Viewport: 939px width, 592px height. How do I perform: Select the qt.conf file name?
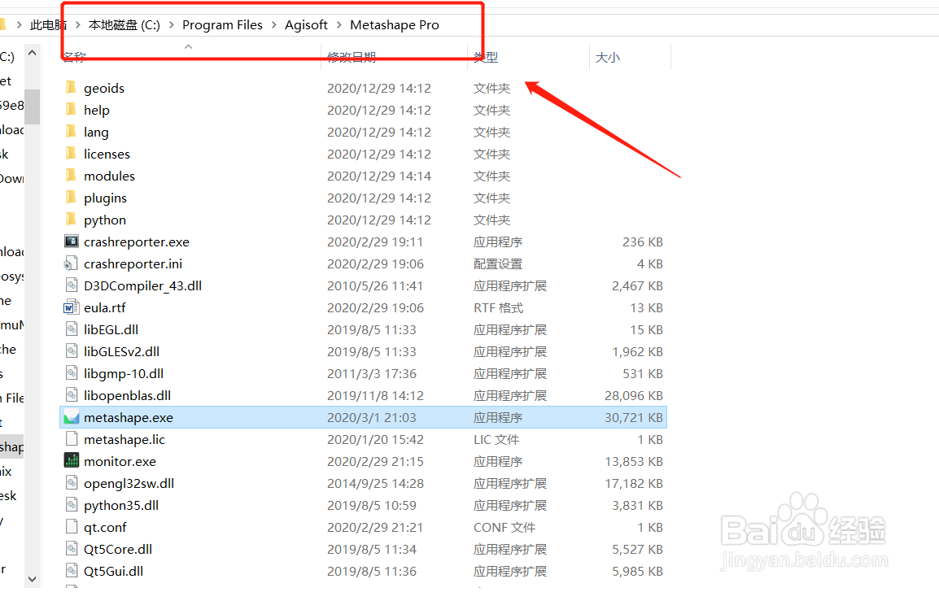click(106, 528)
